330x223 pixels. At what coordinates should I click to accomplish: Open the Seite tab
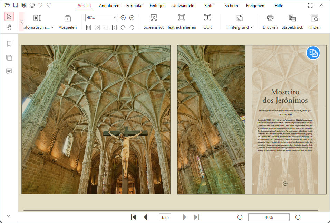coord(209,6)
